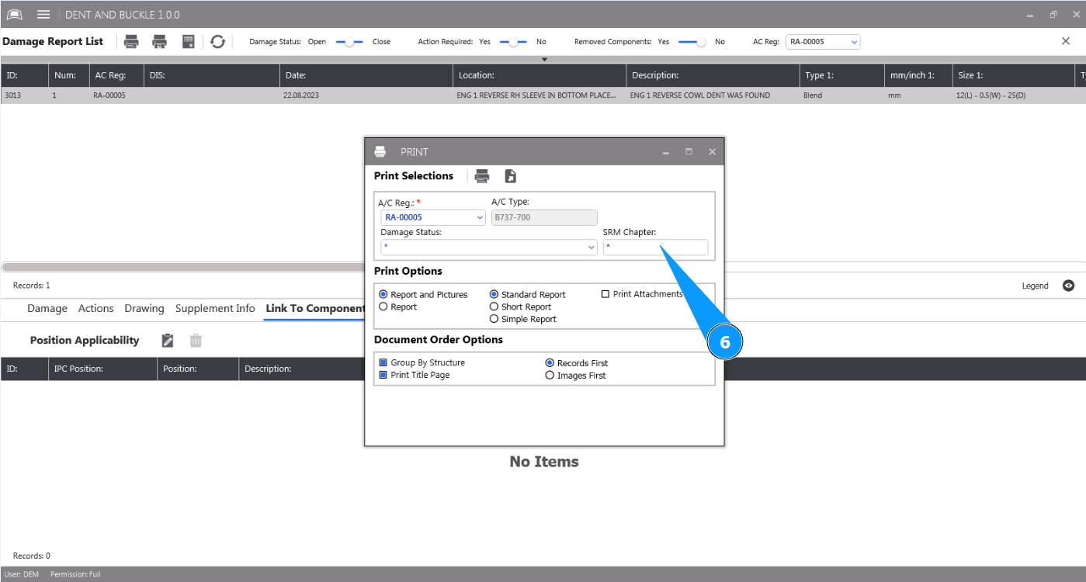This screenshot has width=1086, height=582.
Task: Click the Blend type cell
Action: [813, 95]
